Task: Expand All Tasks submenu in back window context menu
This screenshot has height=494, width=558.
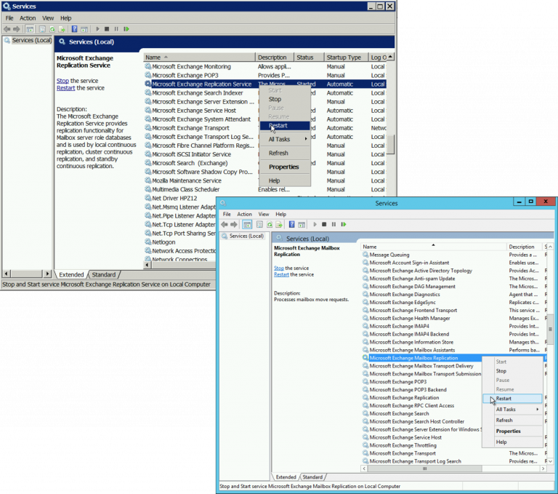Action: 285,140
